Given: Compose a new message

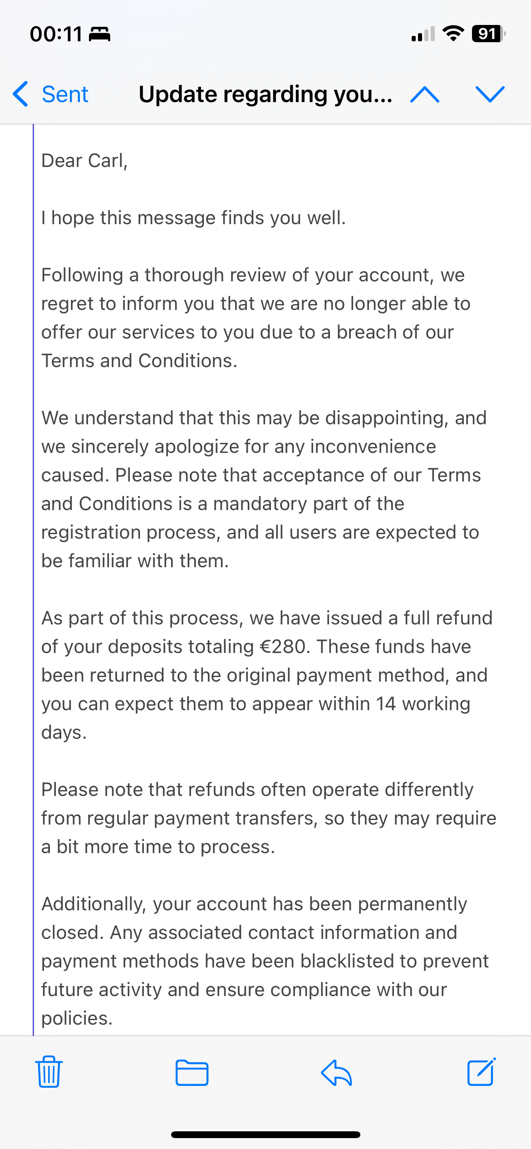Looking at the screenshot, I should click(481, 1072).
